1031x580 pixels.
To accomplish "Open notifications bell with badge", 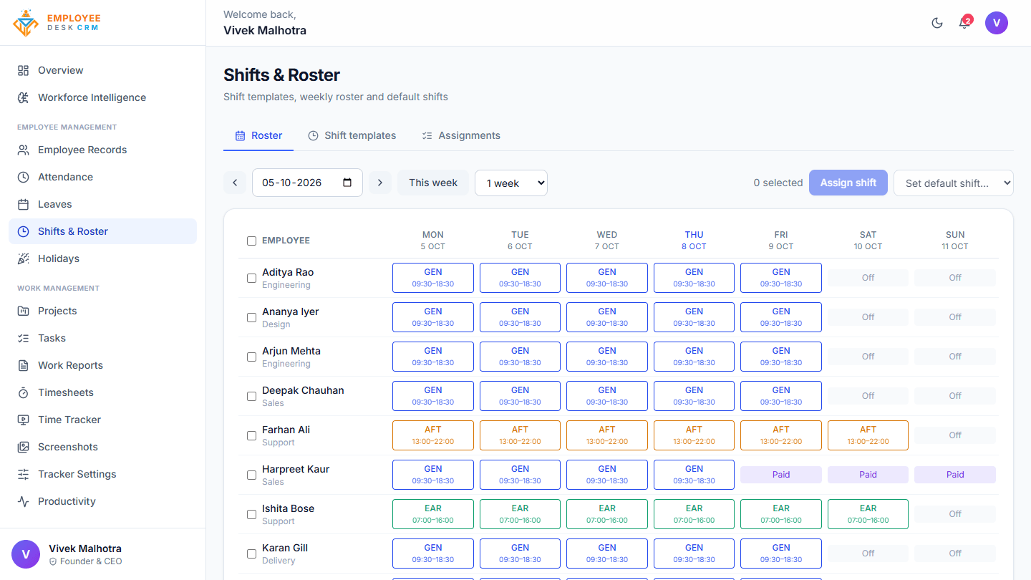I will tap(964, 23).
